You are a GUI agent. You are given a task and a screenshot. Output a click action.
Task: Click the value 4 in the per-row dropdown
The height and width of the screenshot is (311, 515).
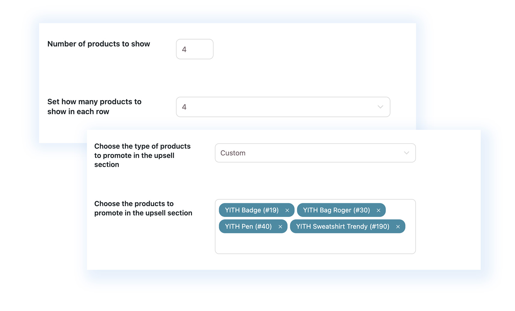184,107
